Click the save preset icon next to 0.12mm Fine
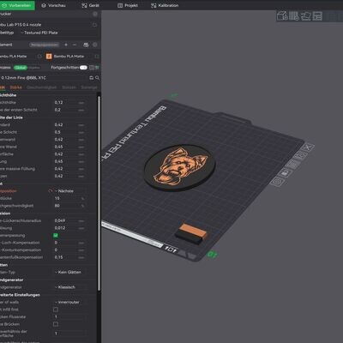Viewport: 343px width, 343px height. click(92, 78)
